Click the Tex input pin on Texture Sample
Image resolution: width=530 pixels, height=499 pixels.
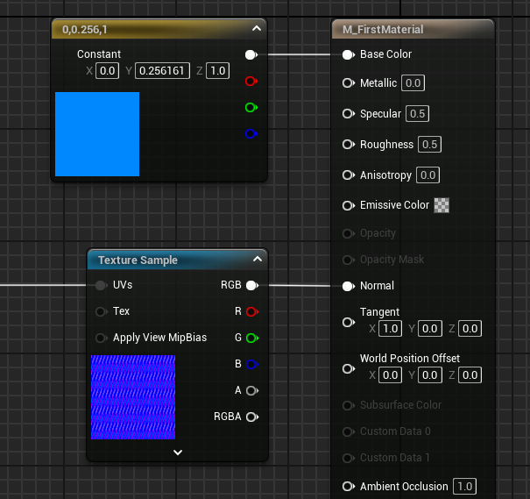click(x=101, y=311)
